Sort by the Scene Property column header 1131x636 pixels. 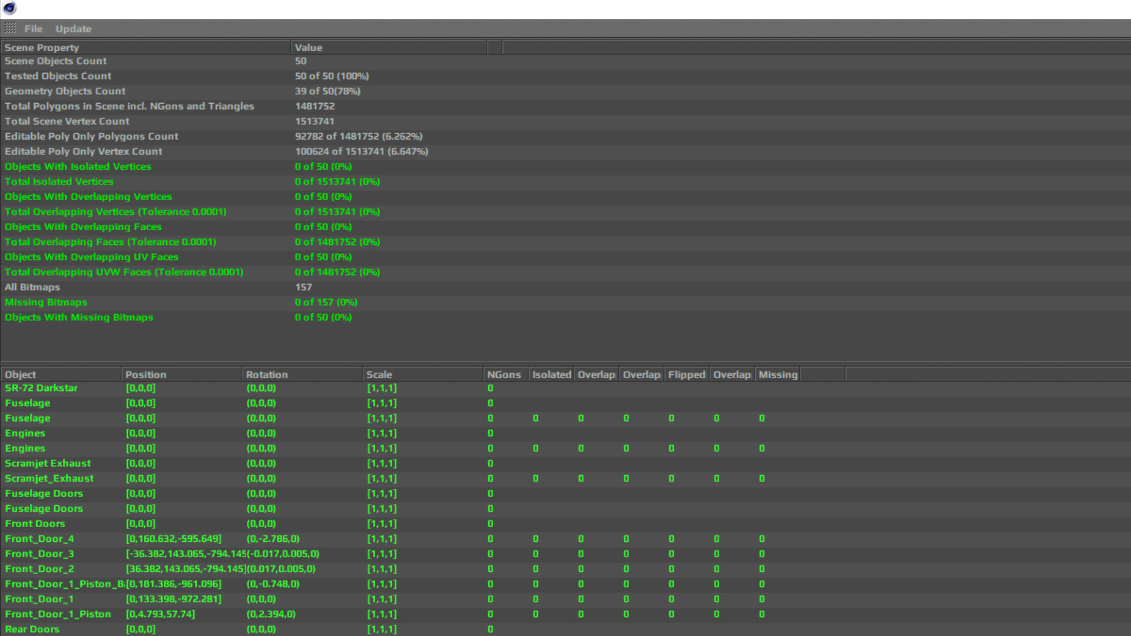point(41,48)
